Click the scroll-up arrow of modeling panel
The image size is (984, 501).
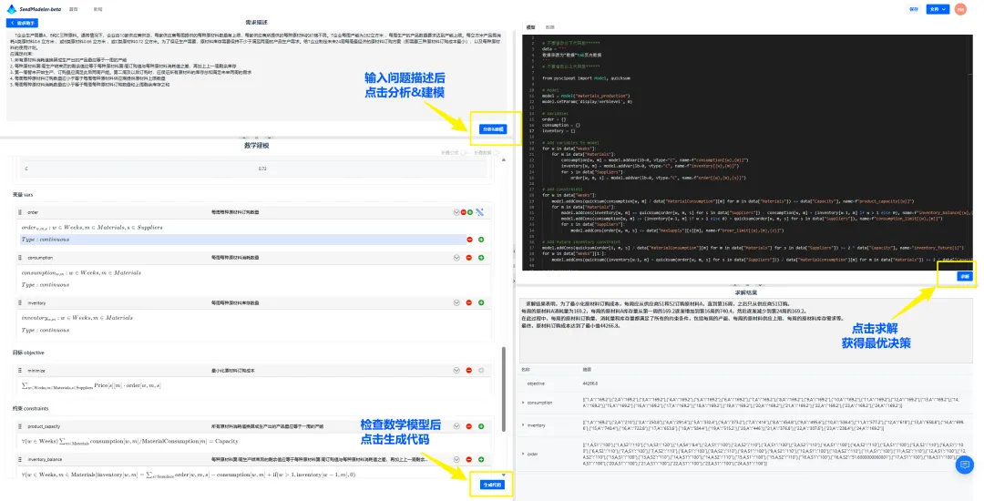click(503, 160)
